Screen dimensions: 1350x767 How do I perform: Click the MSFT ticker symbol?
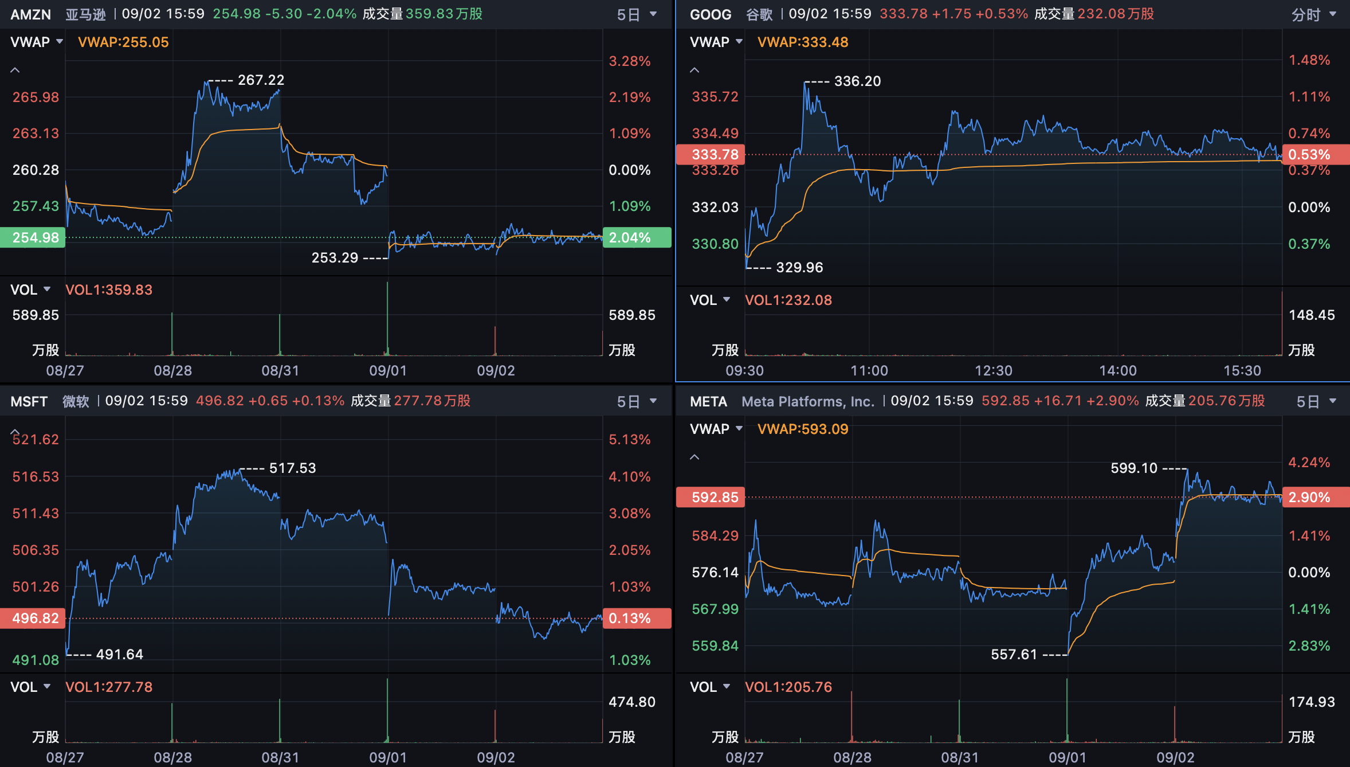coord(29,401)
